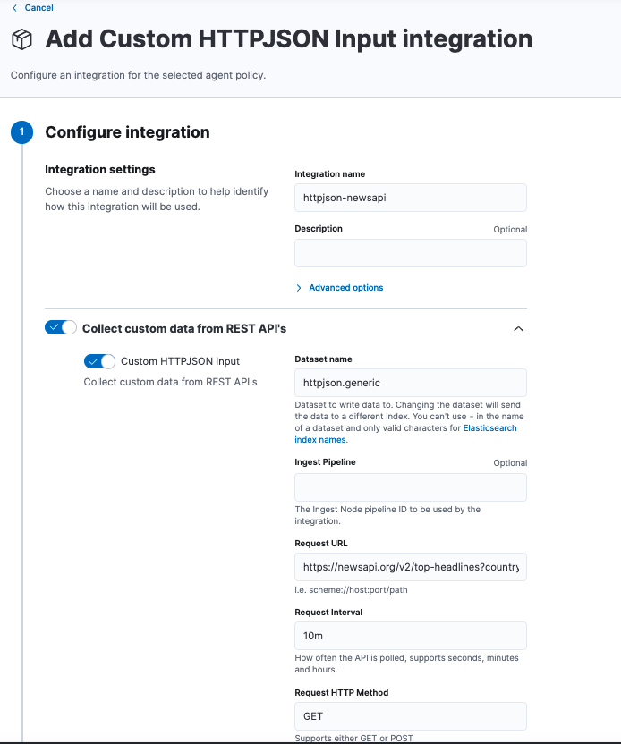Click the Request Interval field showing 10m

410,635
